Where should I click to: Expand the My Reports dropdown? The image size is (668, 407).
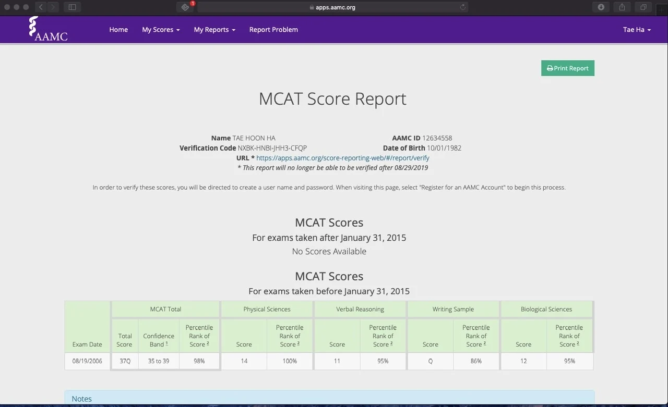(214, 30)
